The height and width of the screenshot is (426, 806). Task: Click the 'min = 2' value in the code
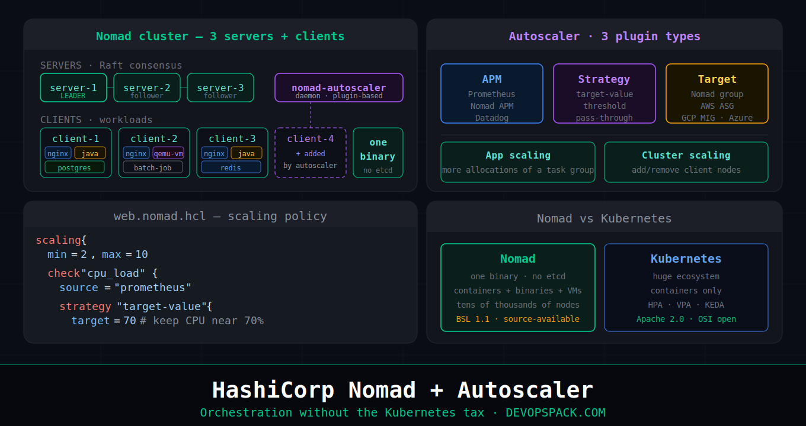click(x=67, y=254)
